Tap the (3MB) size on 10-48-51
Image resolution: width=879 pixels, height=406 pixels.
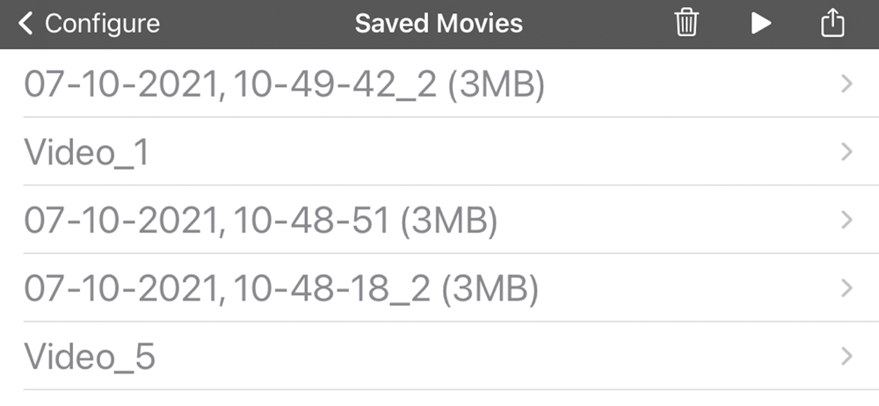[449, 221]
